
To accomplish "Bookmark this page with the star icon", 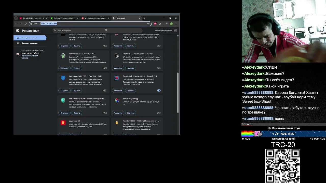I will pos(148,24).
